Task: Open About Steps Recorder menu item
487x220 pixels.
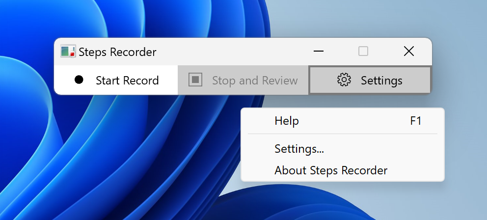Action: point(343,170)
